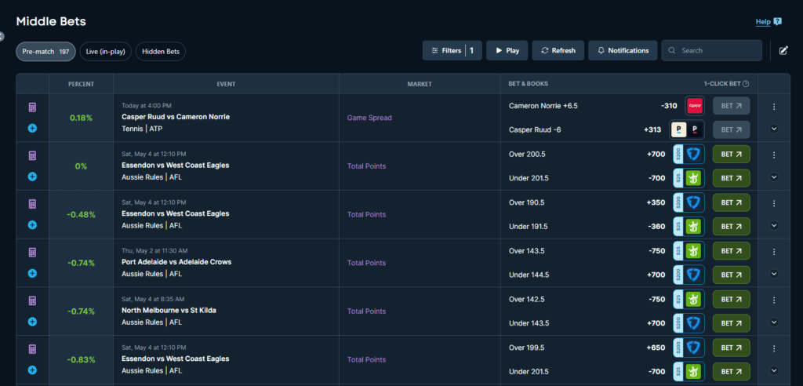The image size is (803, 386).
Task: Click the Play button
Action: pos(507,51)
